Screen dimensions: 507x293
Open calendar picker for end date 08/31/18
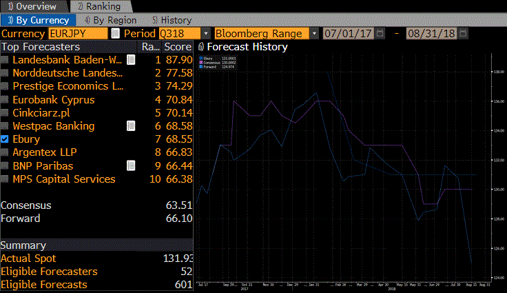pyautogui.click(x=463, y=33)
